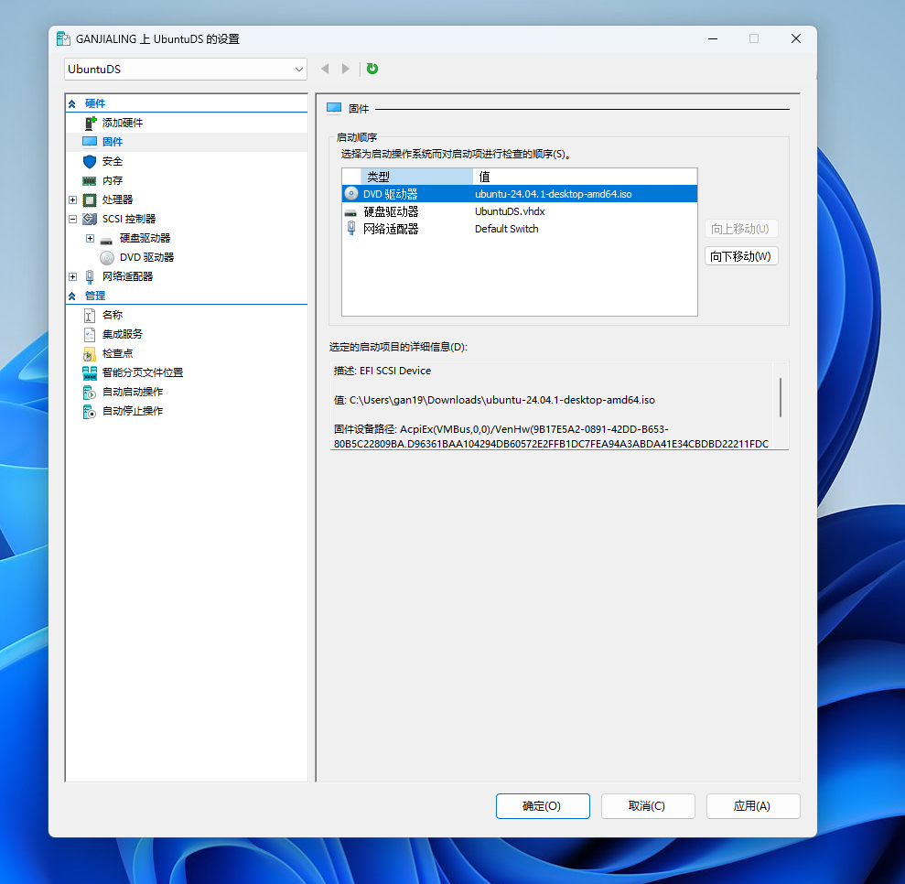Screen dimensions: 905x884
Task: Select 网络适配器 in the hardware tree
Action: (x=127, y=276)
